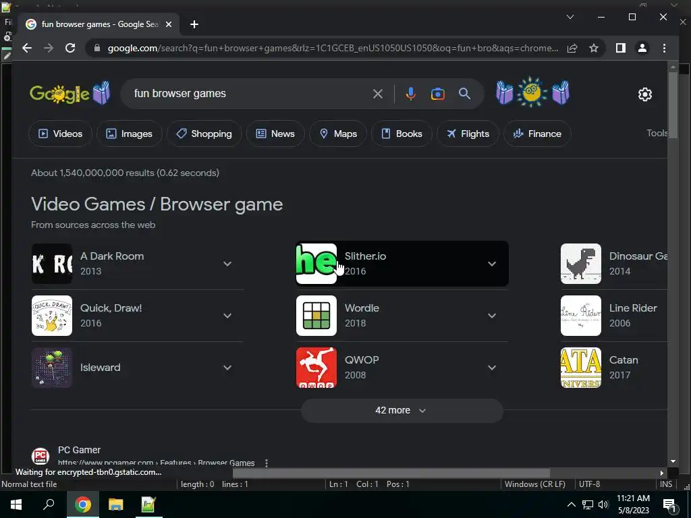Open the volume control in system tray
This screenshot has width=691, height=518.
603,505
